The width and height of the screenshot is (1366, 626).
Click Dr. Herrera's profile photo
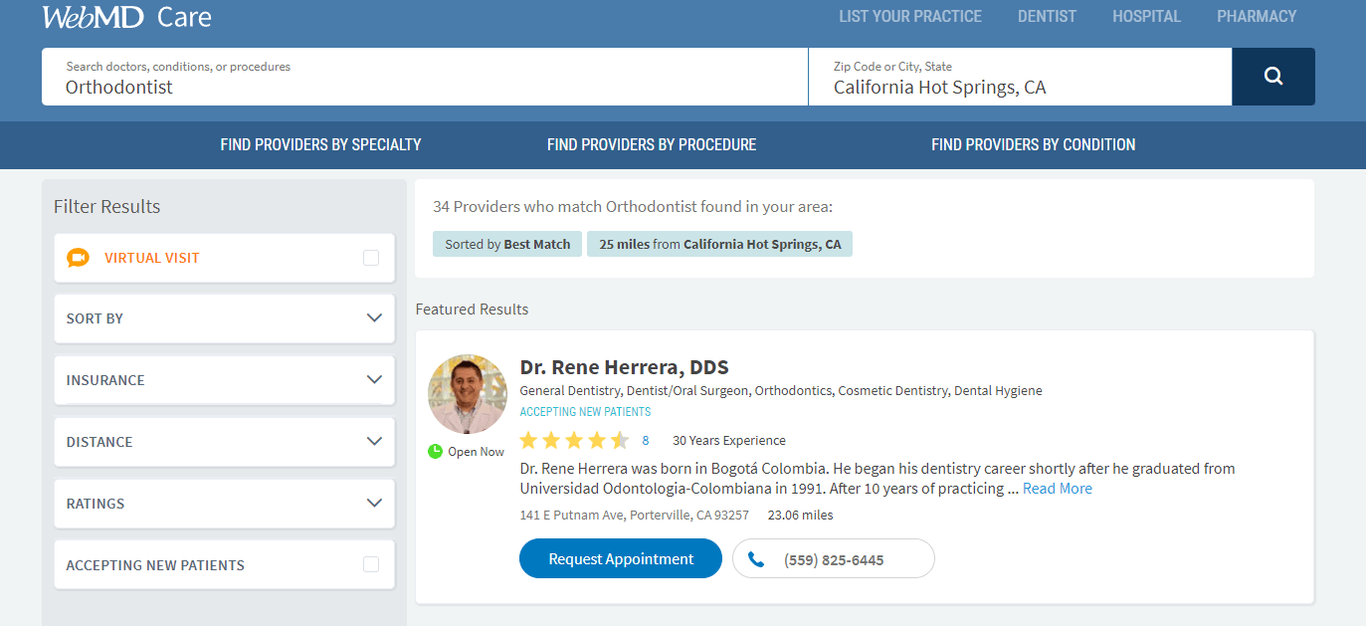(x=467, y=393)
